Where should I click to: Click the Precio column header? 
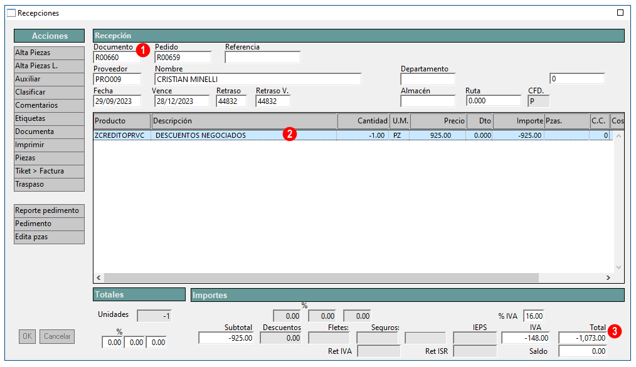click(438, 121)
